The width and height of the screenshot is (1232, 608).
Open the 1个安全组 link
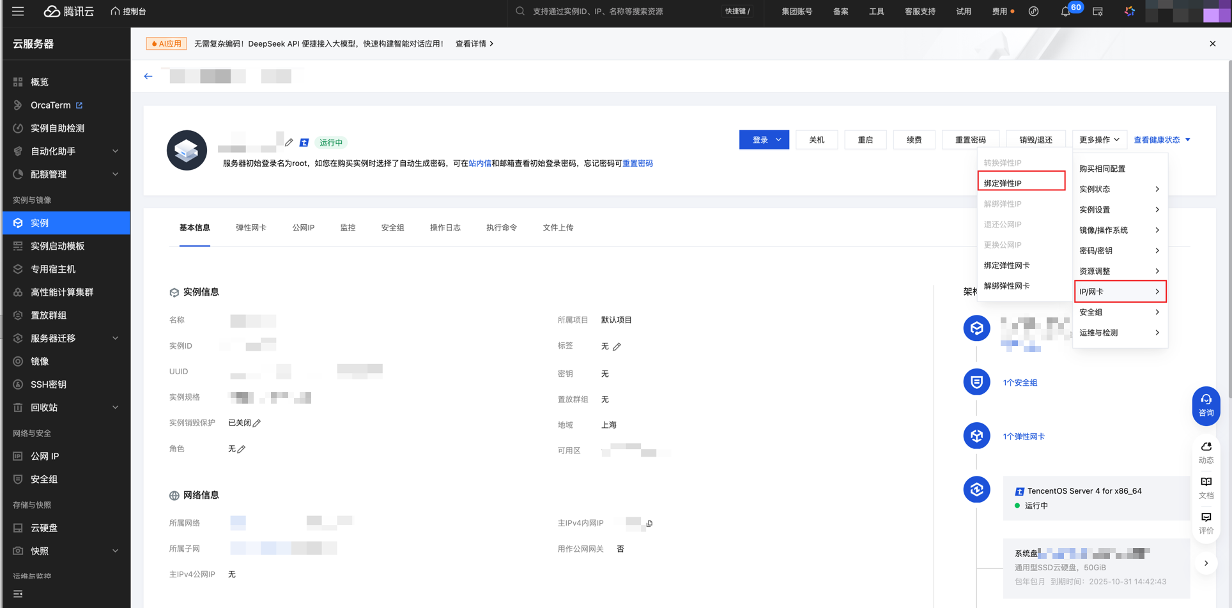pyautogui.click(x=1020, y=383)
